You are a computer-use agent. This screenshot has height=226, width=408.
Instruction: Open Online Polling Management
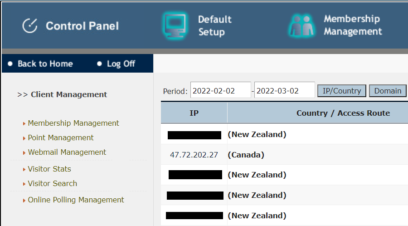[x=76, y=200]
